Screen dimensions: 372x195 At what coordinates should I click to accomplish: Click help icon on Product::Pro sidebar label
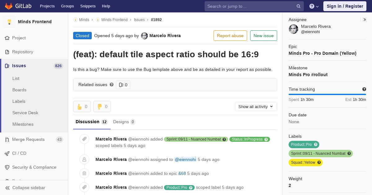[316, 145]
